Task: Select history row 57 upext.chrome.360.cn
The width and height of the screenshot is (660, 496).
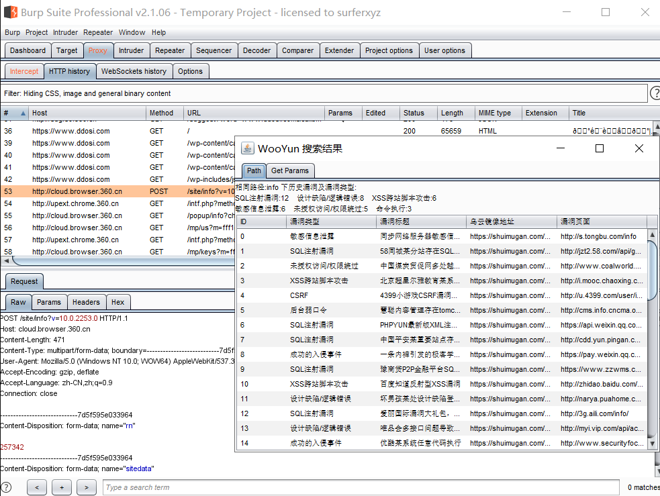Action: pyautogui.click(x=118, y=240)
